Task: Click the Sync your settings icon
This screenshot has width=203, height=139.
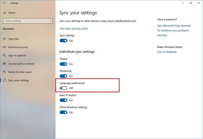Action: [x=4, y=80]
